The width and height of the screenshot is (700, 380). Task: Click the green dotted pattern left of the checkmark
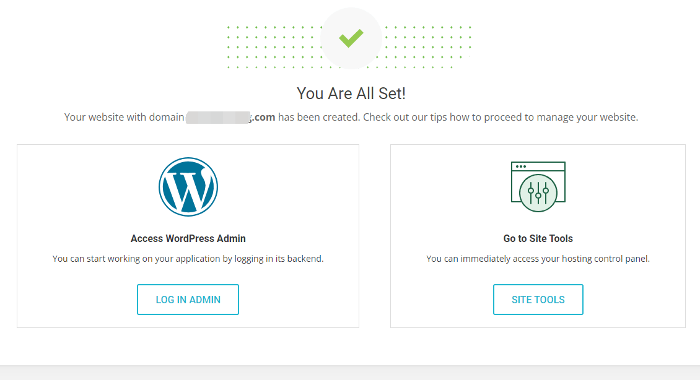(273, 47)
